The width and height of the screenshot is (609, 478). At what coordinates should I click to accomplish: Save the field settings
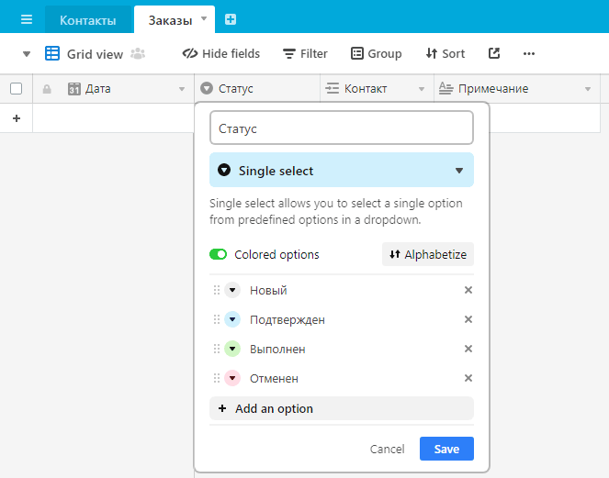pos(446,449)
